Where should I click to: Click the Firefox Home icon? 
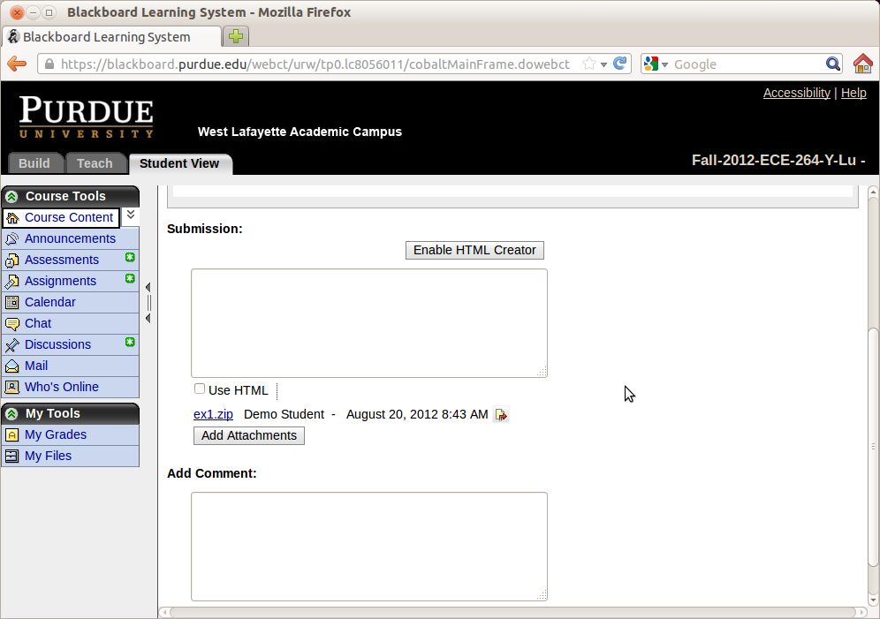click(x=862, y=64)
